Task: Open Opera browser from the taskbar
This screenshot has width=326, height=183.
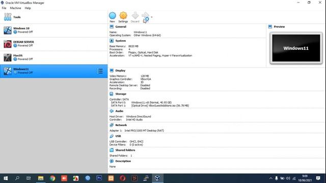Action: click(x=123, y=178)
